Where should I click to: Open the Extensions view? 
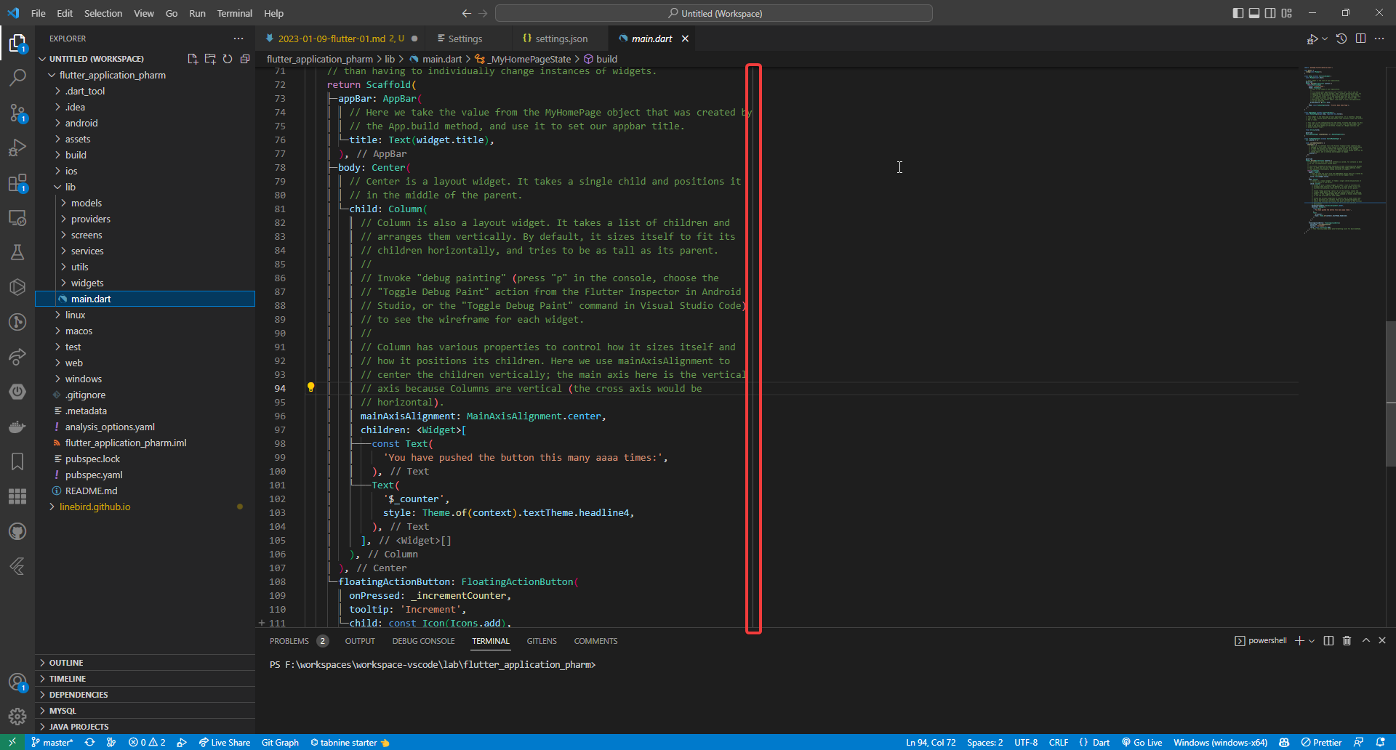coord(17,182)
